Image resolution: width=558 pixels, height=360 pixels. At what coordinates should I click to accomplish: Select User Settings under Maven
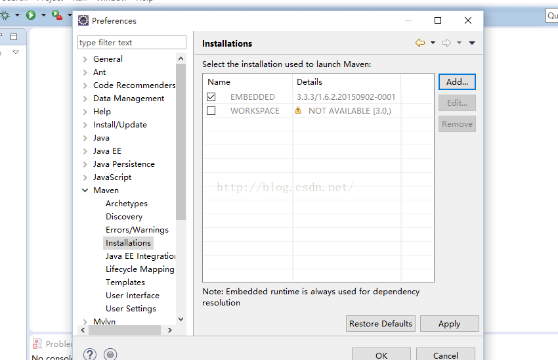(131, 309)
